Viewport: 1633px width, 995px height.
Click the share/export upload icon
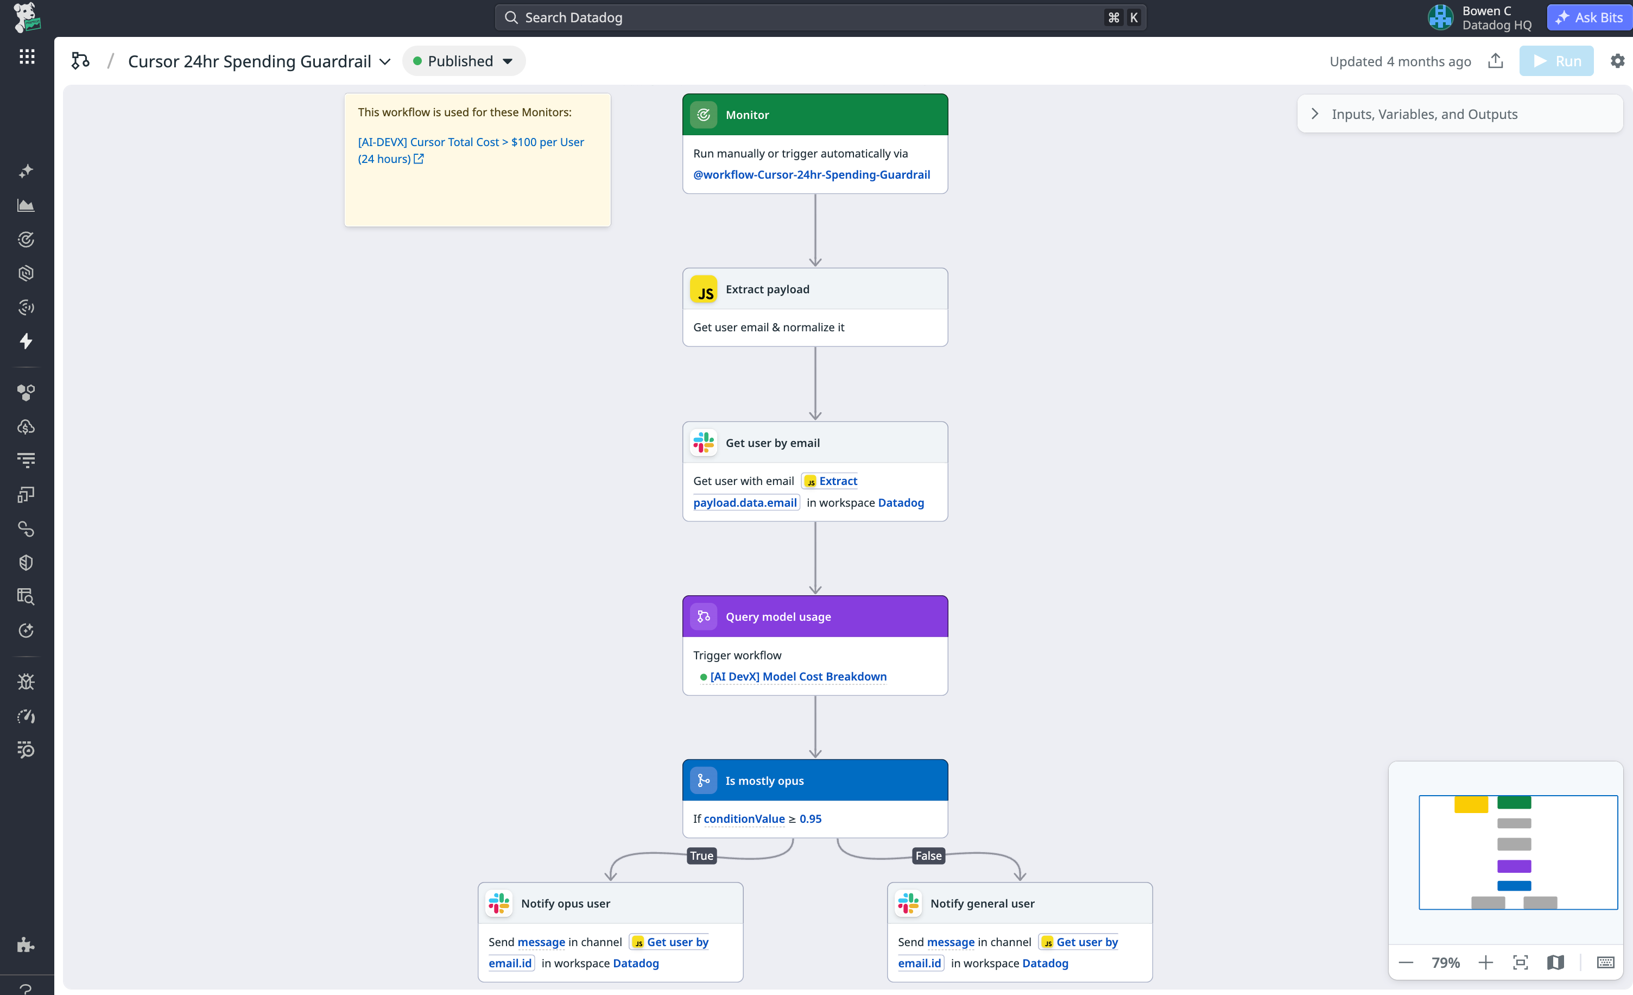pos(1495,61)
